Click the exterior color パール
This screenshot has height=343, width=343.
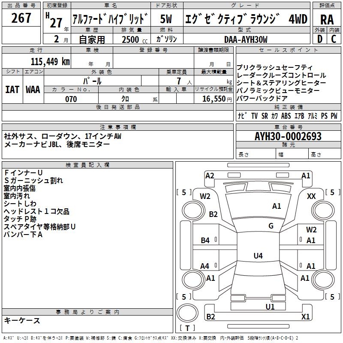[92, 81]
